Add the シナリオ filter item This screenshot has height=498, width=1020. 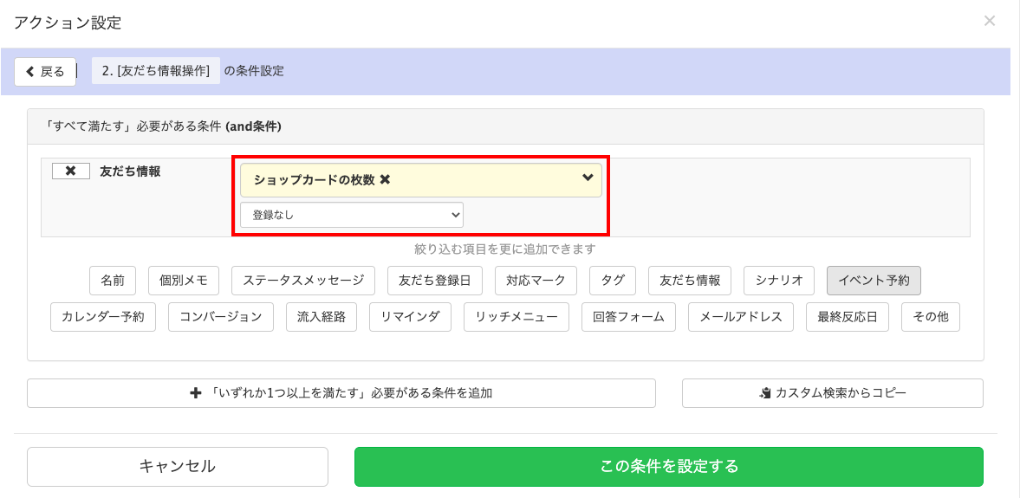(779, 281)
